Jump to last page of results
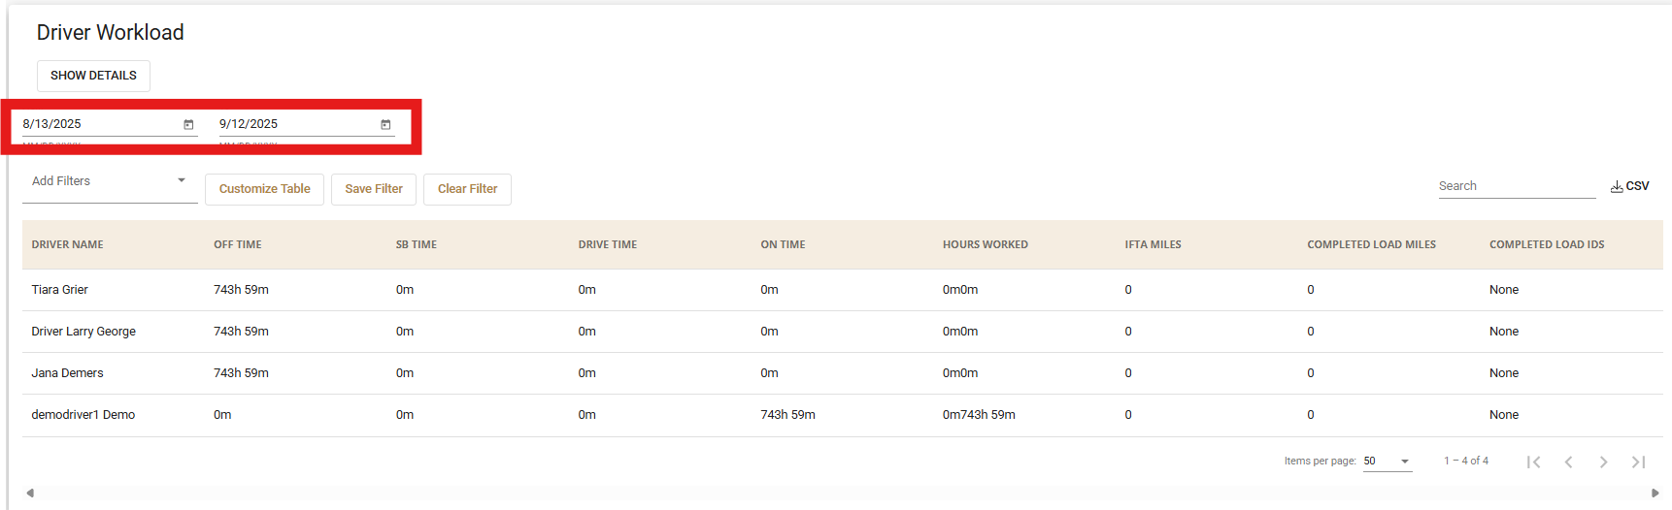 (1638, 462)
